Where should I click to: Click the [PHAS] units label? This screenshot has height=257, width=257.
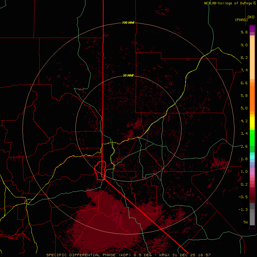(241, 20)
